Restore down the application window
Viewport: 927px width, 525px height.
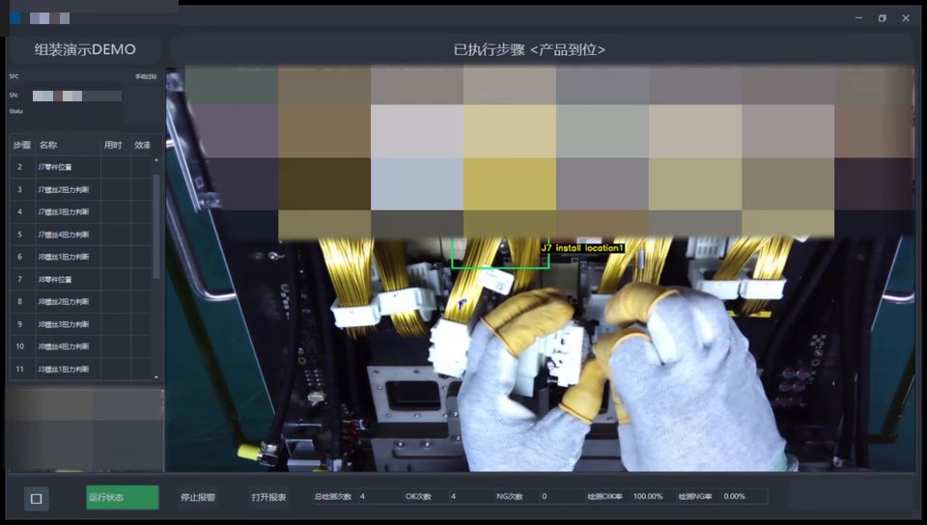(x=882, y=18)
